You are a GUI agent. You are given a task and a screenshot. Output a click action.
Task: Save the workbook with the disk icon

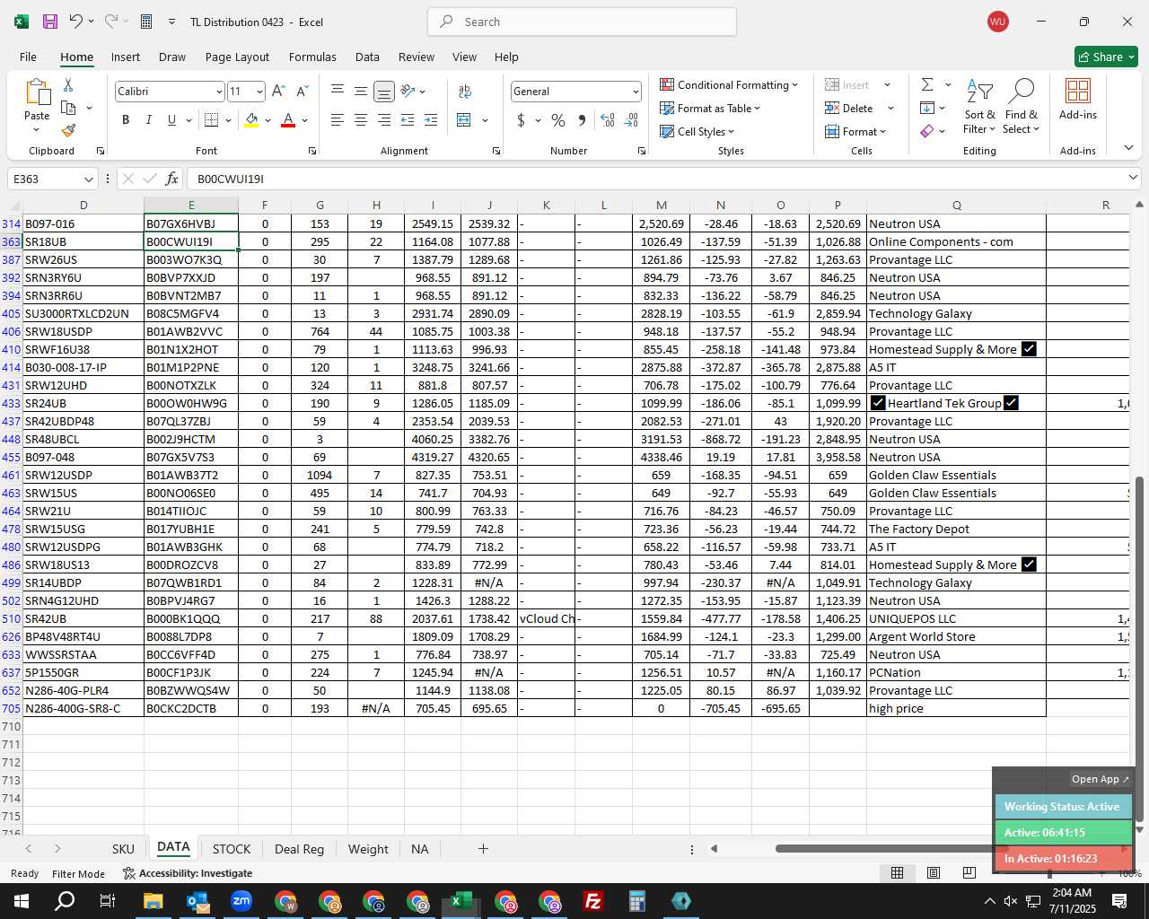pyautogui.click(x=50, y=22)
